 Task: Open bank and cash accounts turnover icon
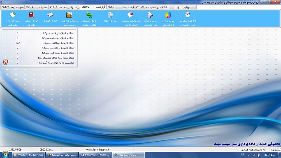click(89, 15)
